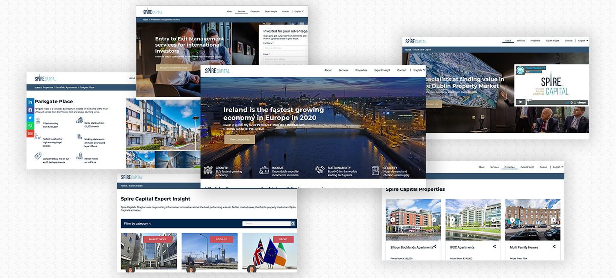Click the Full Name input field
The width and height of the screenshot is (616, 278).
tap(285, 48)
